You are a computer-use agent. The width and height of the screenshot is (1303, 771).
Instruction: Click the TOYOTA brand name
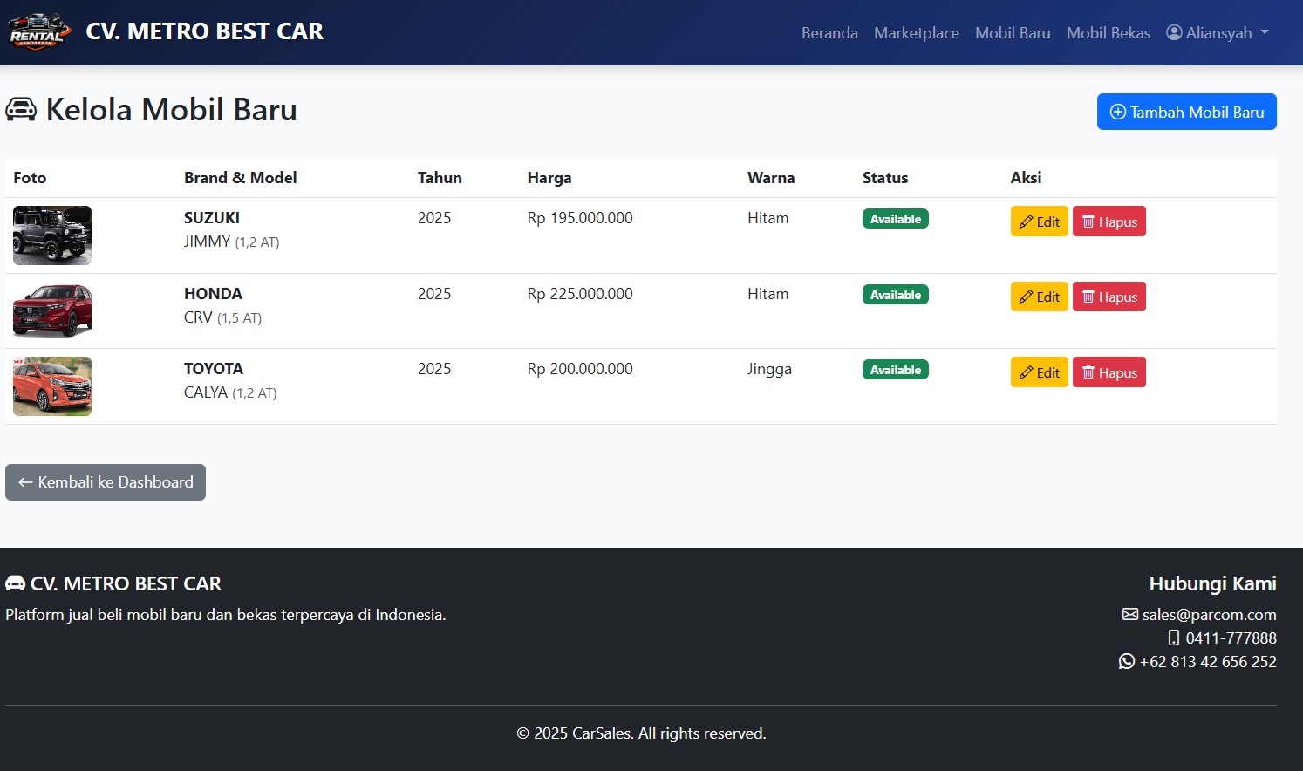pyautogui.click(x=214, y=369)
